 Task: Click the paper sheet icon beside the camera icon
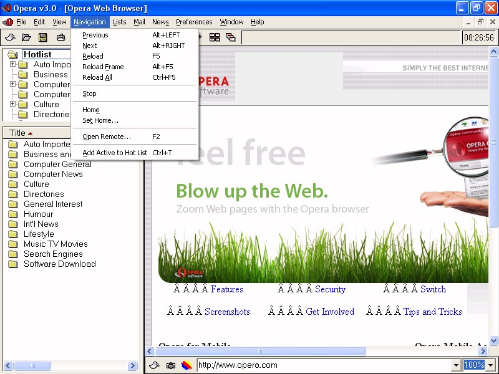pos(154,365)
